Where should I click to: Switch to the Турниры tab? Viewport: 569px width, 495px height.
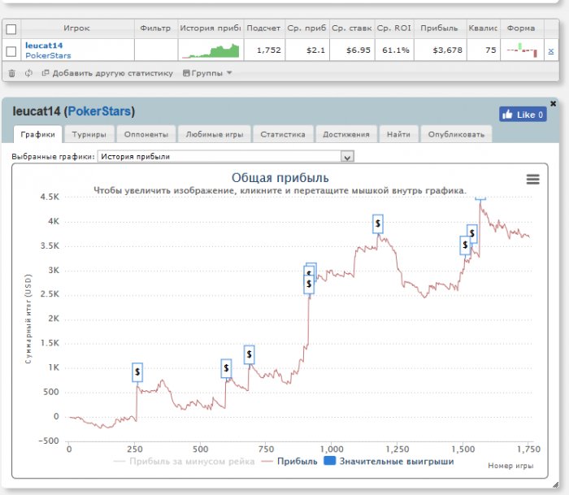pos(89,134)
